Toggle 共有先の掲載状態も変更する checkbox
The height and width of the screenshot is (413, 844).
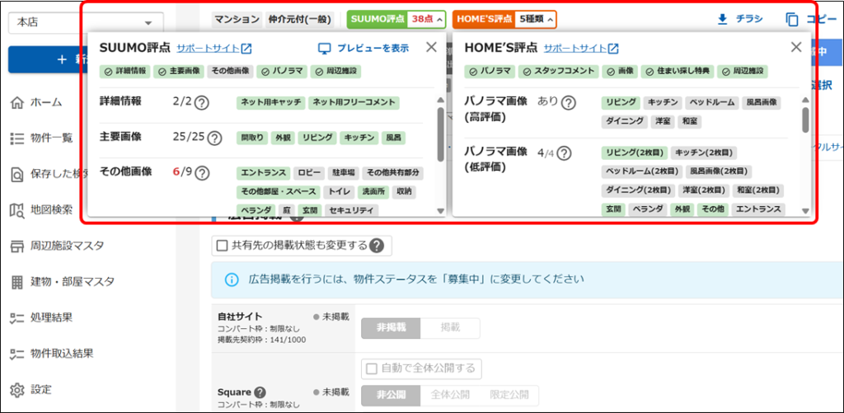(222, 246)
